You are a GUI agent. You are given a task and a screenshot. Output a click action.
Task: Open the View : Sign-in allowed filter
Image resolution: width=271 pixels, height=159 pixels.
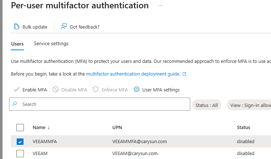pos(250,105)
